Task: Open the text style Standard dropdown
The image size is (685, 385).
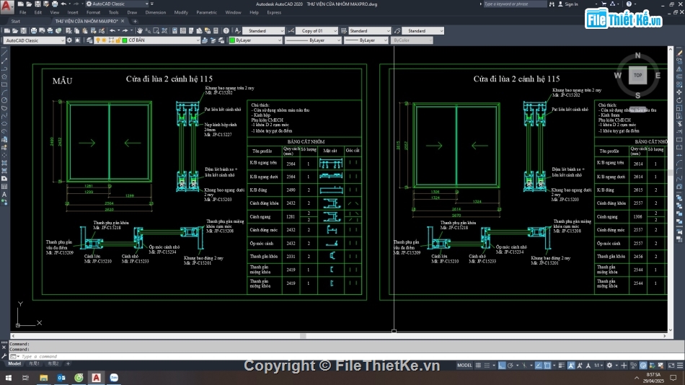Action: [263, 30]
